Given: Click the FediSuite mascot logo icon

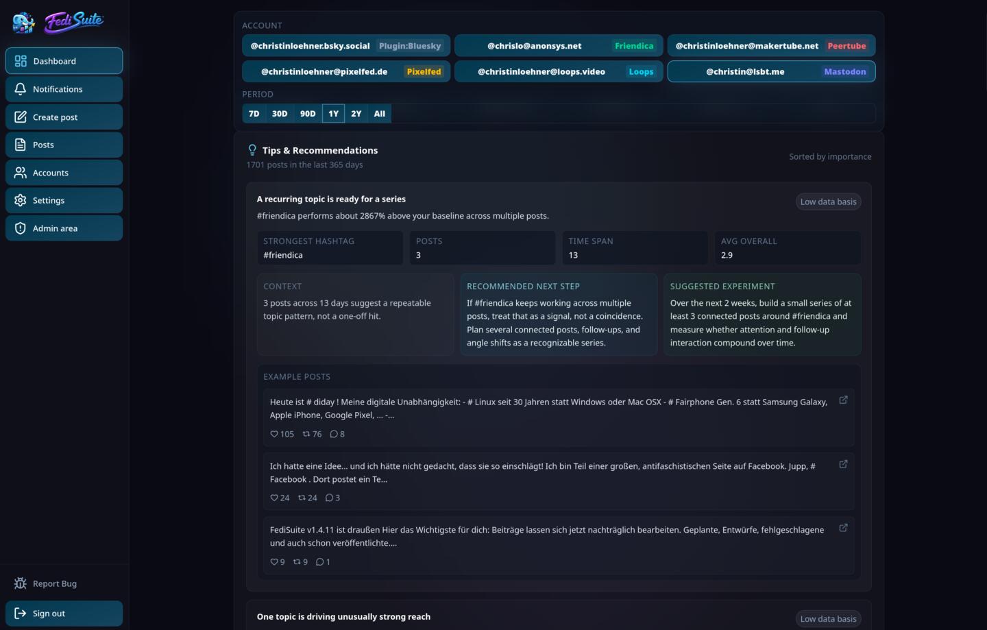Looking at the screenshot, I should (23, 23).
